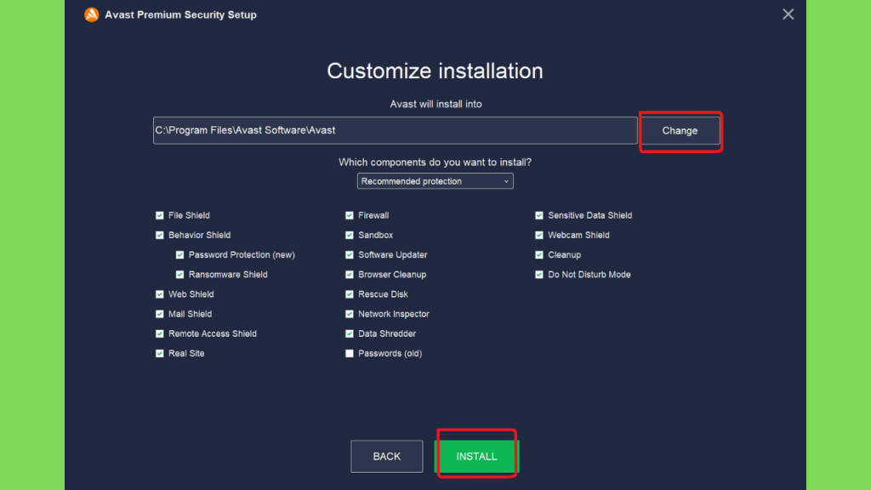Go back with the BACK button
The image size is (871, 490).
[x=387, y=456]
